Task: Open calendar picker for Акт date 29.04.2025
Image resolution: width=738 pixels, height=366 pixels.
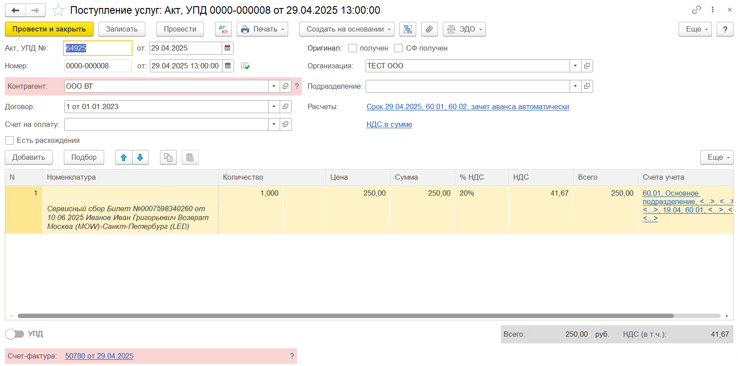Action: (x=227, y=48)
